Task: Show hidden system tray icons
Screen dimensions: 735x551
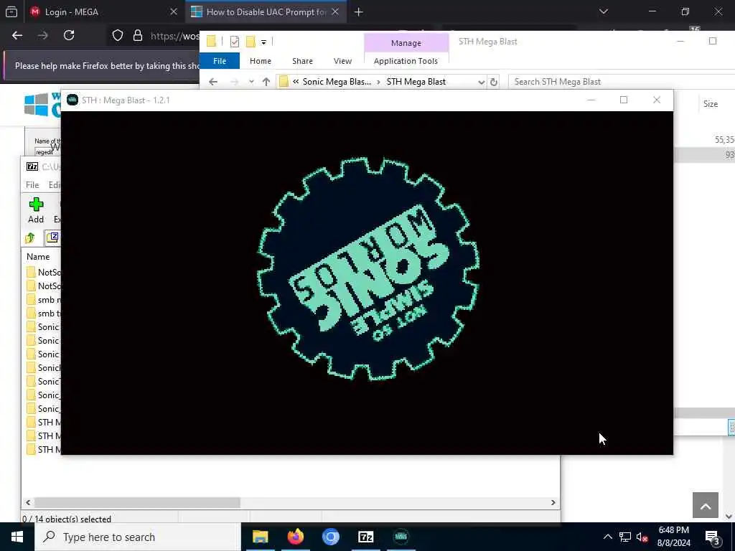Action: tap(607, 537)
